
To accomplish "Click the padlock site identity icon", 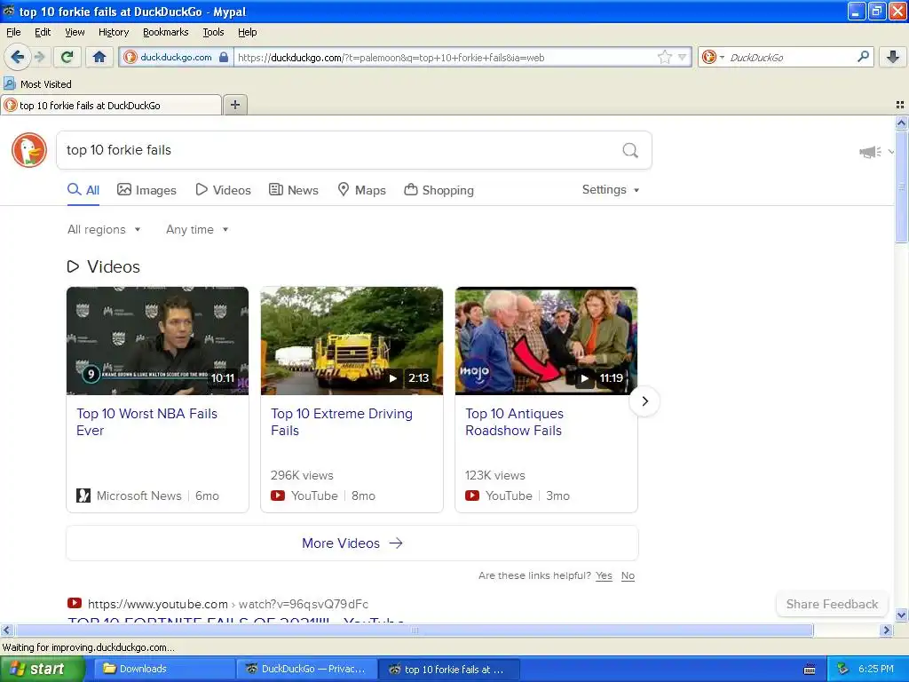I will (224, 57).
